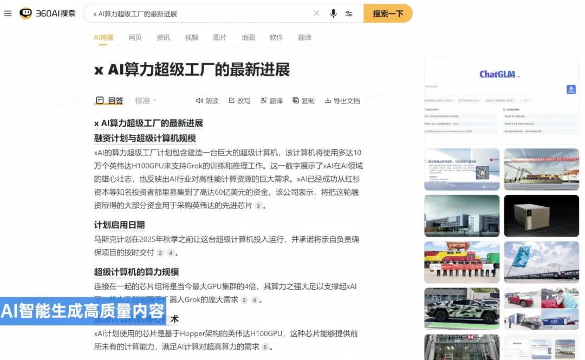Expand the 标准 mode dropdown
The width and height of the screenshot is (585, 360).
(146, 101)
